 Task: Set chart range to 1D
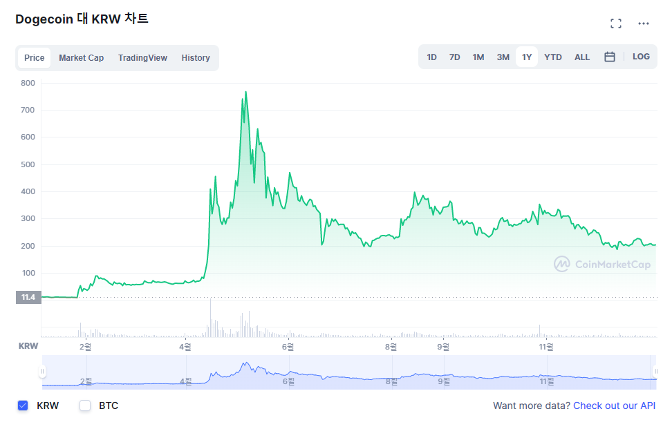click(x=431, y=57)
